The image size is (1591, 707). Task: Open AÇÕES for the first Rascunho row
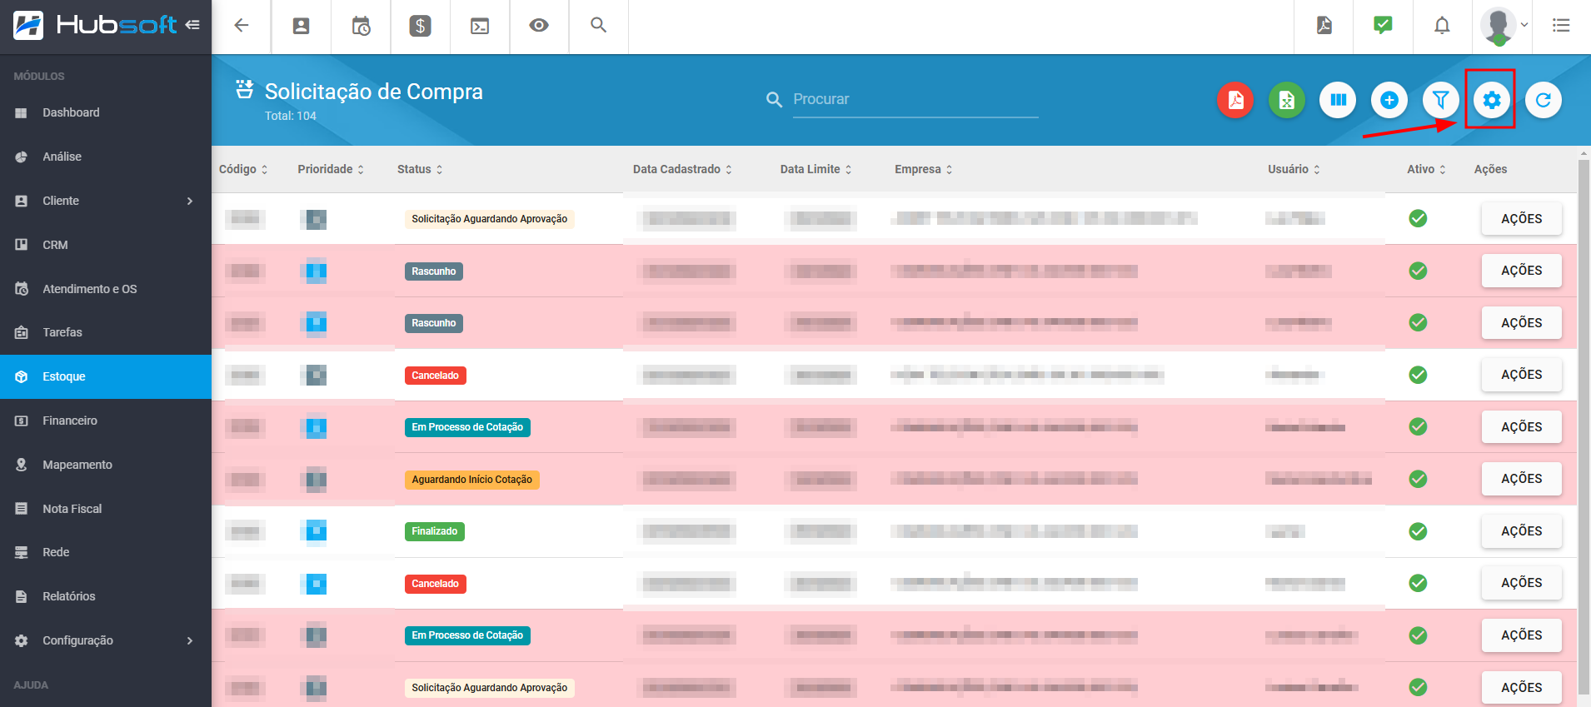point(1521,271)
